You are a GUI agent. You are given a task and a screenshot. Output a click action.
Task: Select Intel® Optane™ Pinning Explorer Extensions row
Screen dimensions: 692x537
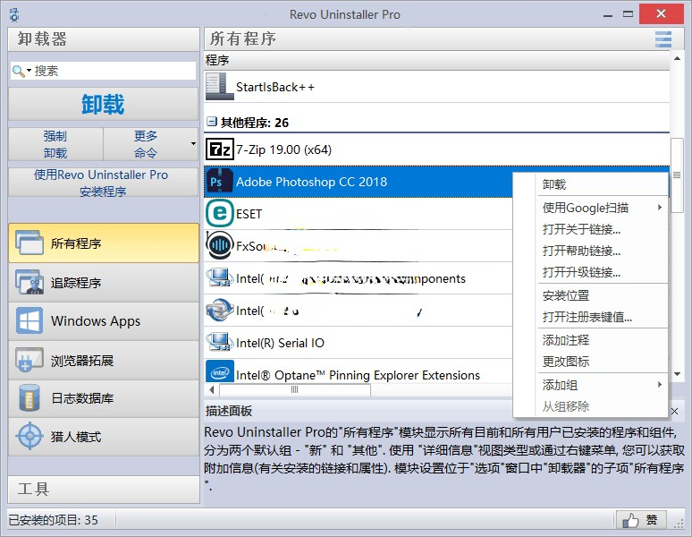(x=359, y=372)
